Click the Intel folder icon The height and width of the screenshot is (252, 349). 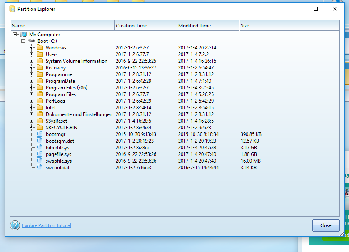40,108
